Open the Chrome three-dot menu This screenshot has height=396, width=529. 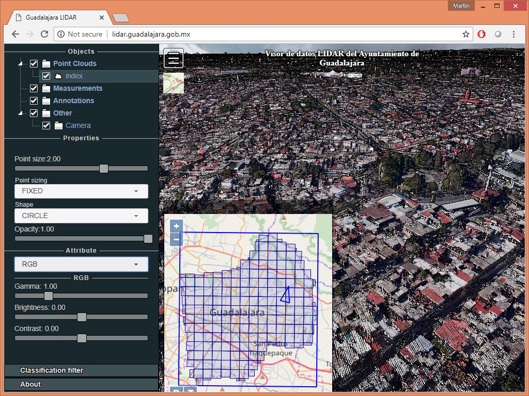(x=514, y=34)
